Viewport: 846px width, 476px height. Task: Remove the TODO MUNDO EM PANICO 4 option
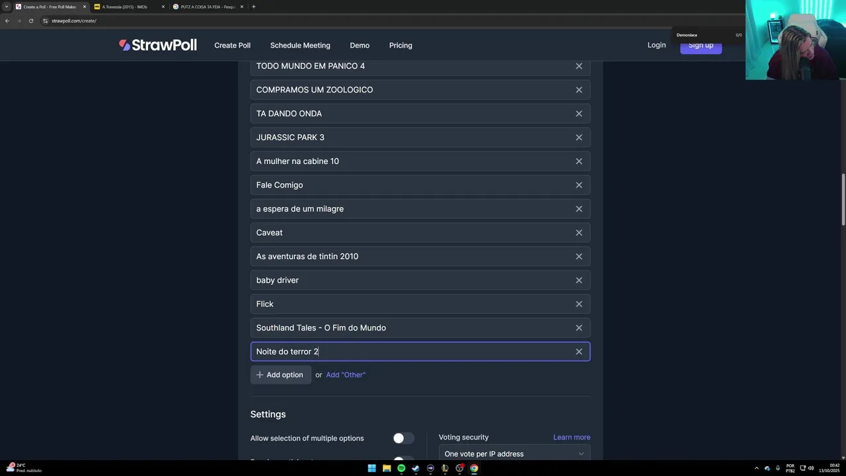579,66
